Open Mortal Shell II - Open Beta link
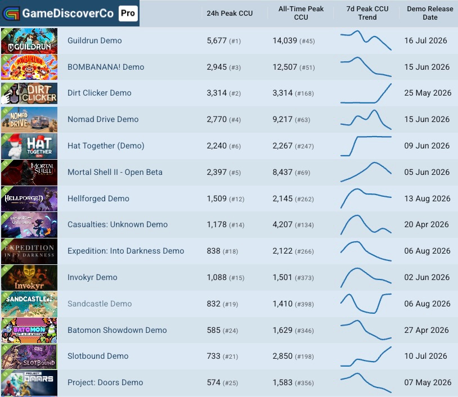This screenshot has height=397, width=458. pyautogui.click(x=115, y=172)
